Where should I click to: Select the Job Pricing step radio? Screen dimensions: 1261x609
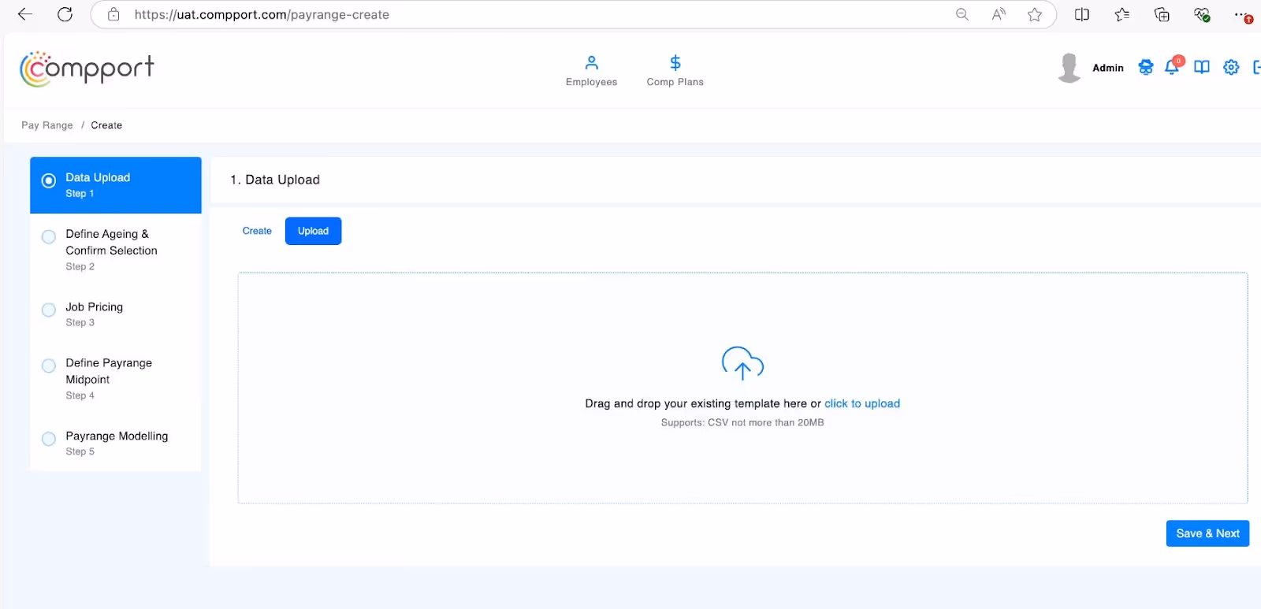(x=49, y=310)
